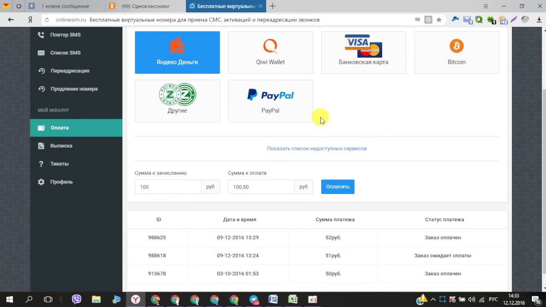The image size is (546, 307).
Task: Open Task View on the taskbar
Action: (x=48, y=300)
